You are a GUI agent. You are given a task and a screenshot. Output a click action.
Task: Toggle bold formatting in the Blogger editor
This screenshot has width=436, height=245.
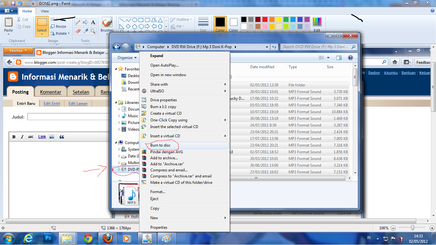(x=14, y=137)
